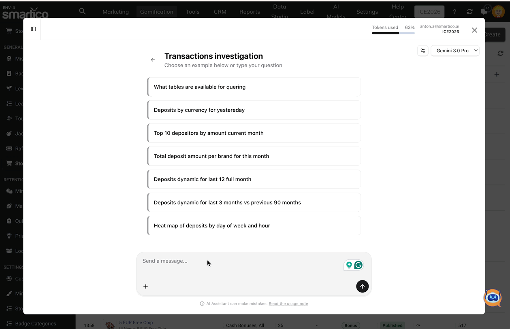Click the Tokens used progress bar
510x329 pixels.
coord(393,33)
